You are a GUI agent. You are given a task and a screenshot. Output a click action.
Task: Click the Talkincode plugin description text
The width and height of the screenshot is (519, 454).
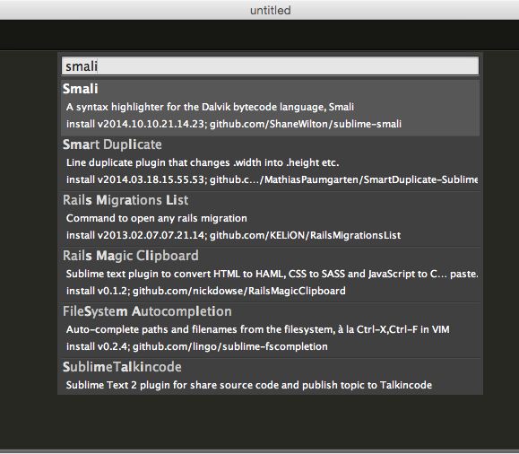(x=249, y=385)
